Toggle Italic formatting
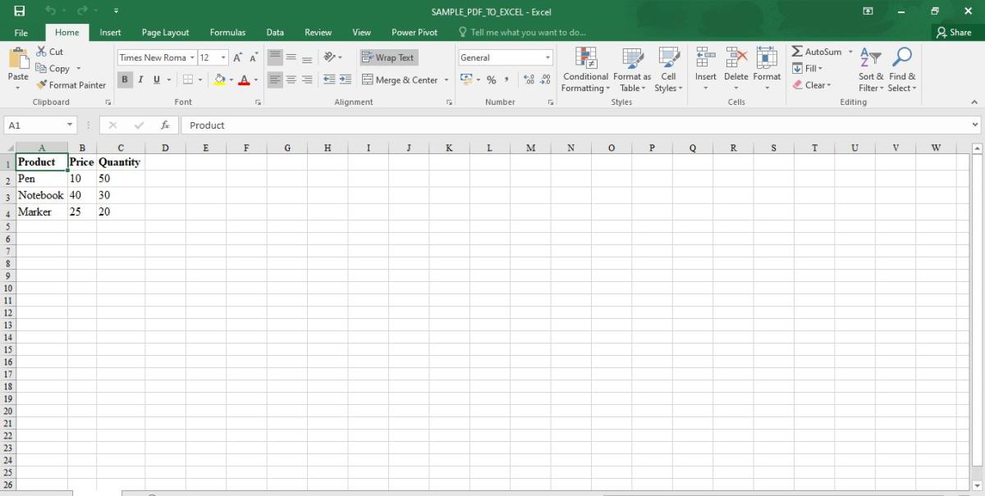 coord(140,80)
